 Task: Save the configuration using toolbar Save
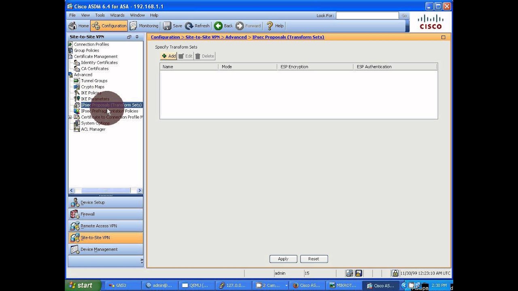173,26
